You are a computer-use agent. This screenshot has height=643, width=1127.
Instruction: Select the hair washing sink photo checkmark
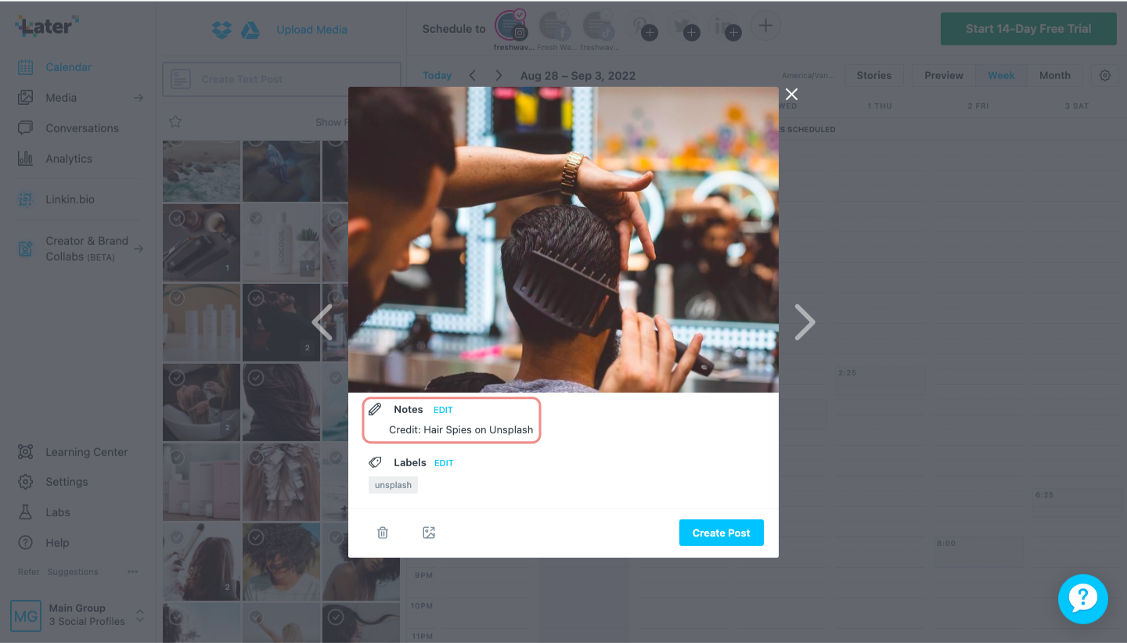[x=177, y=378]
